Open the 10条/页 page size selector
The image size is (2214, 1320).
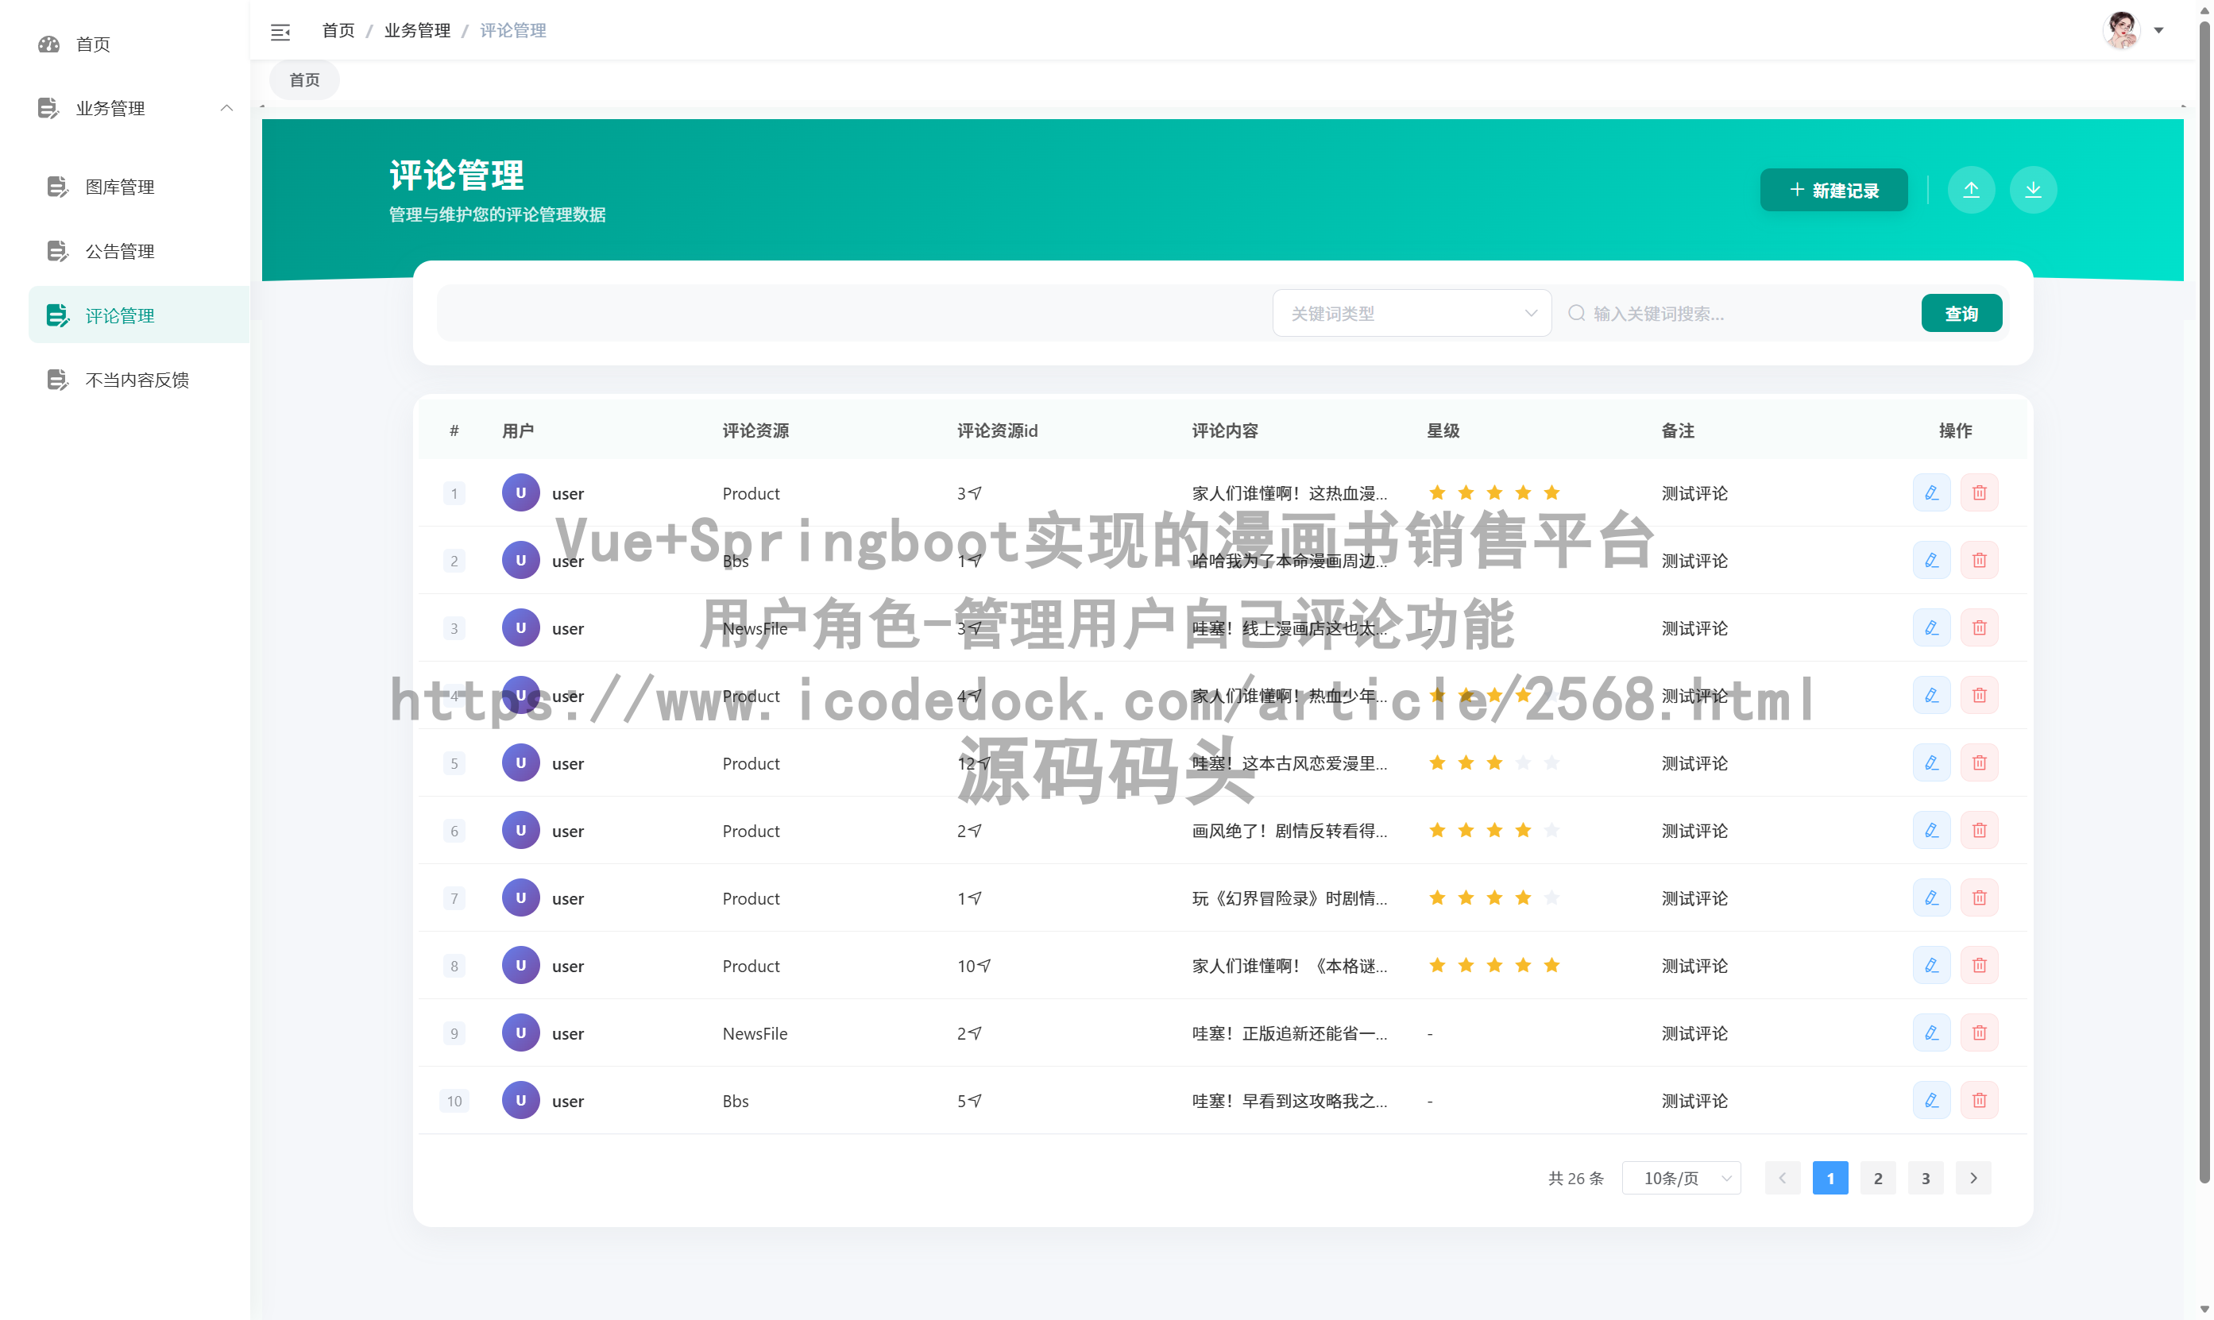pyautogui.click(x=1679, y=1177)
